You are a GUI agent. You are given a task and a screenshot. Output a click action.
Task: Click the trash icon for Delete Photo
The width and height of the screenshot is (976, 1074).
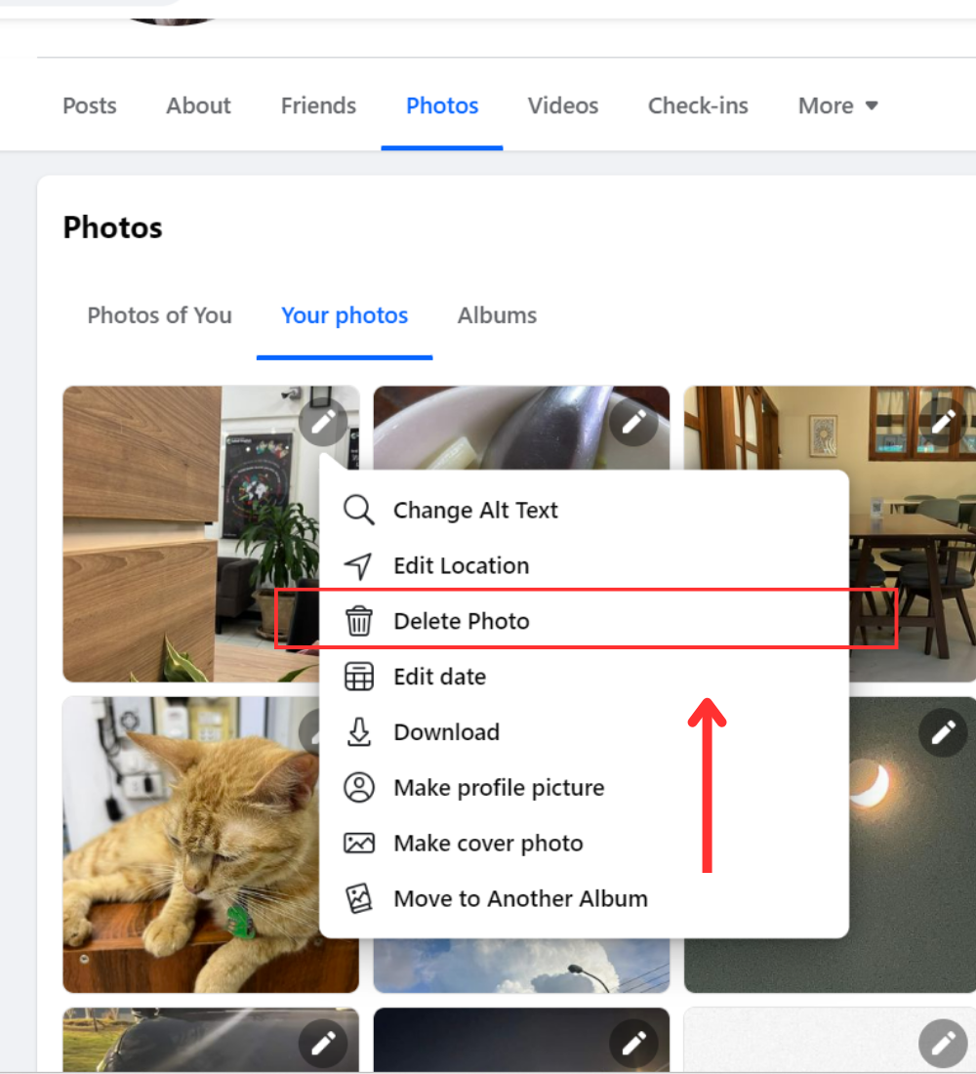pyautogui.click(x=359, y=621)
